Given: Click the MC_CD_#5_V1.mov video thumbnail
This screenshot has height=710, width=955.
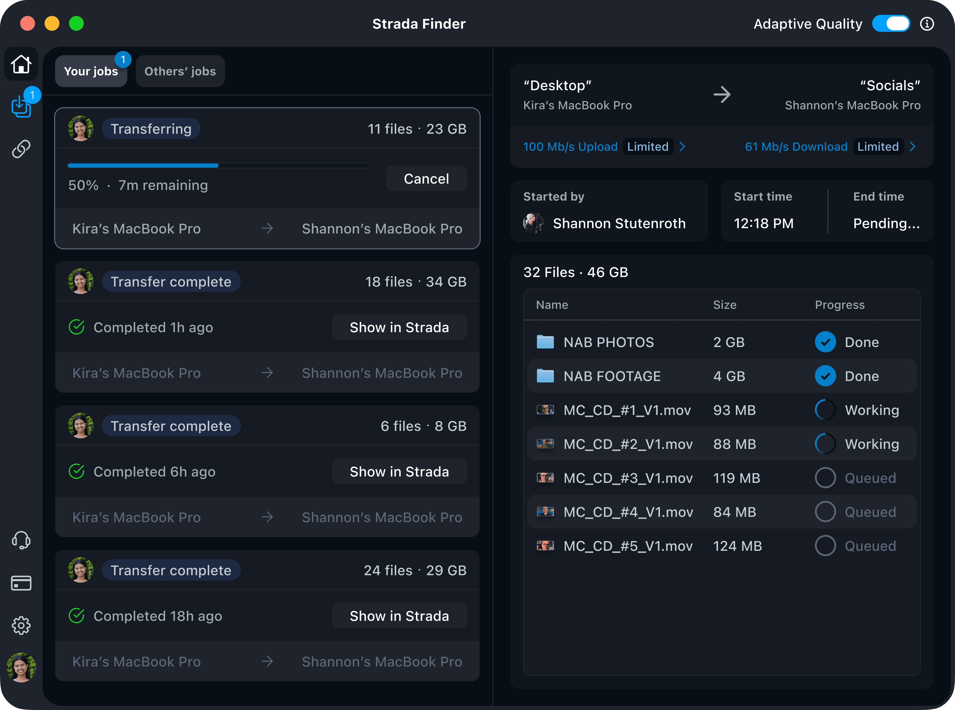Looking at the screenshot, I should point(545,546).
